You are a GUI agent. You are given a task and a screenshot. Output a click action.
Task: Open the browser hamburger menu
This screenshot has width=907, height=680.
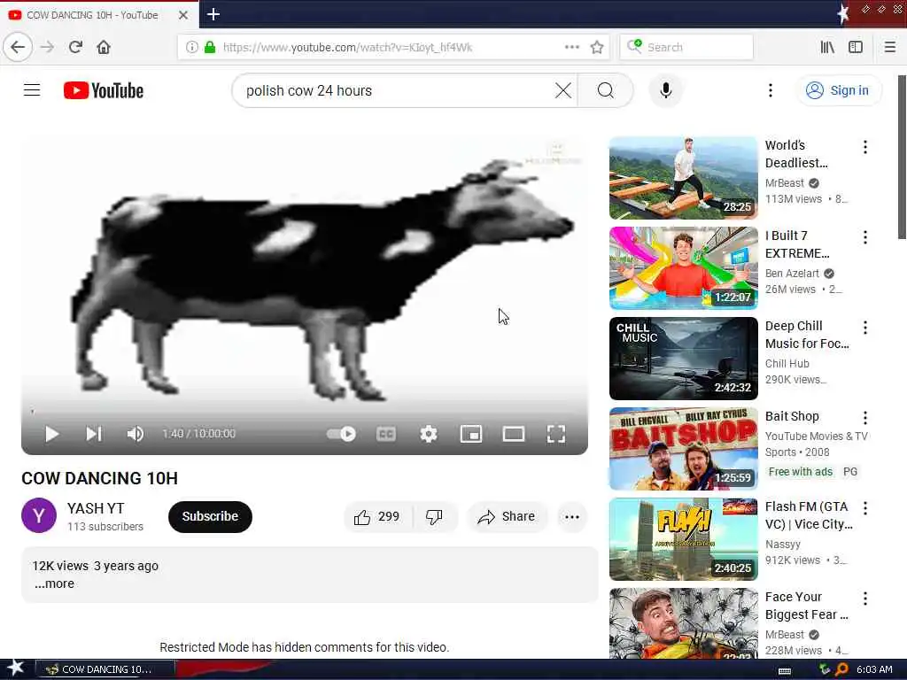tap(889, 47)
